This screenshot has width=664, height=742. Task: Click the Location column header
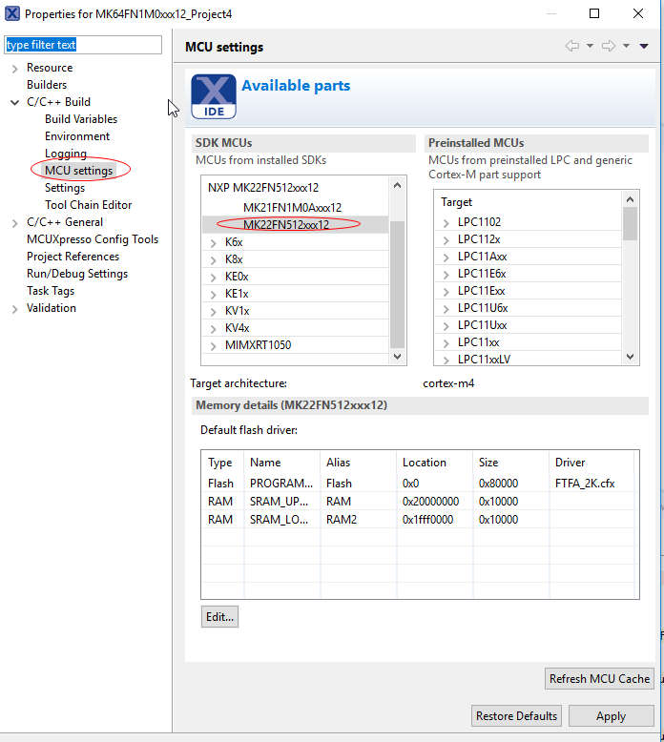point(434,463)
